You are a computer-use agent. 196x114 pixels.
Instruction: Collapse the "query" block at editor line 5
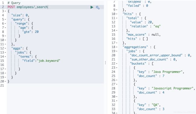pos(5,20)
